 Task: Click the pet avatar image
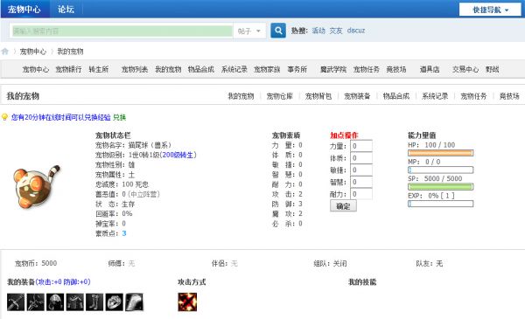point(36,186)
